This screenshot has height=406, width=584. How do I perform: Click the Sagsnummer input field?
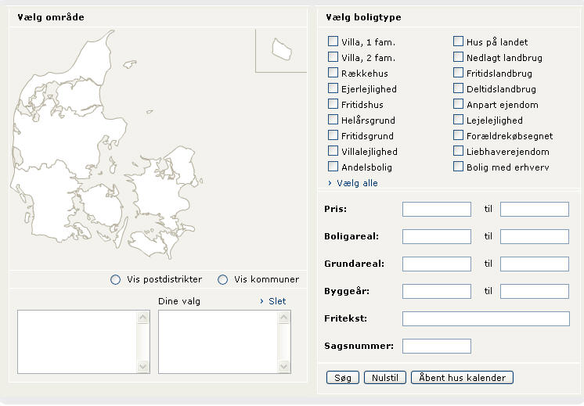coord(437,346)
